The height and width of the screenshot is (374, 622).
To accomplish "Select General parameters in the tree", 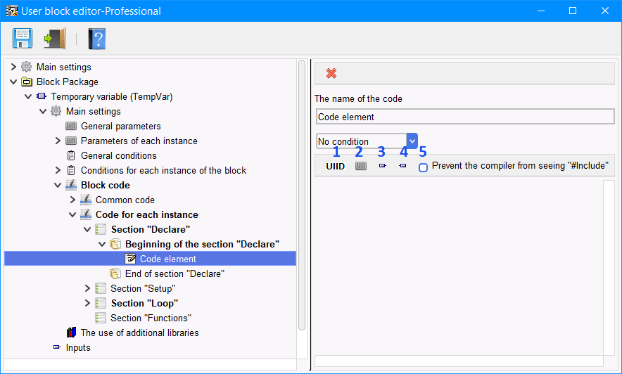I will pos(120,126).
